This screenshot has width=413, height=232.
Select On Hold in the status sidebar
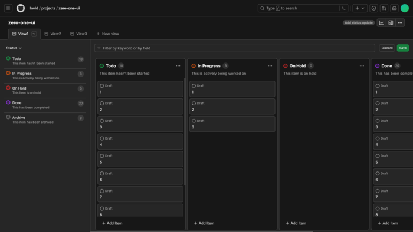click(x=45, y=90)
